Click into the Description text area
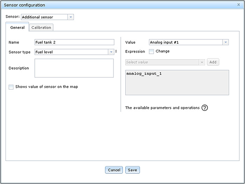Image resolution: width=245 pixels, height=184 pixels. point(74,68)
